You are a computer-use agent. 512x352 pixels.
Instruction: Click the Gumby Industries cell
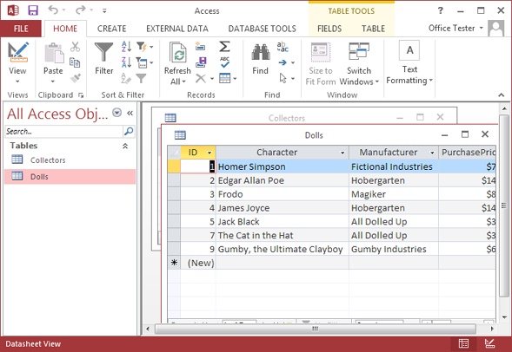pyautogui.click(x=394, y=249)
